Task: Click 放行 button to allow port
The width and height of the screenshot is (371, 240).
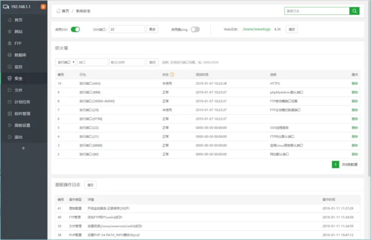Action: (153, 62)
